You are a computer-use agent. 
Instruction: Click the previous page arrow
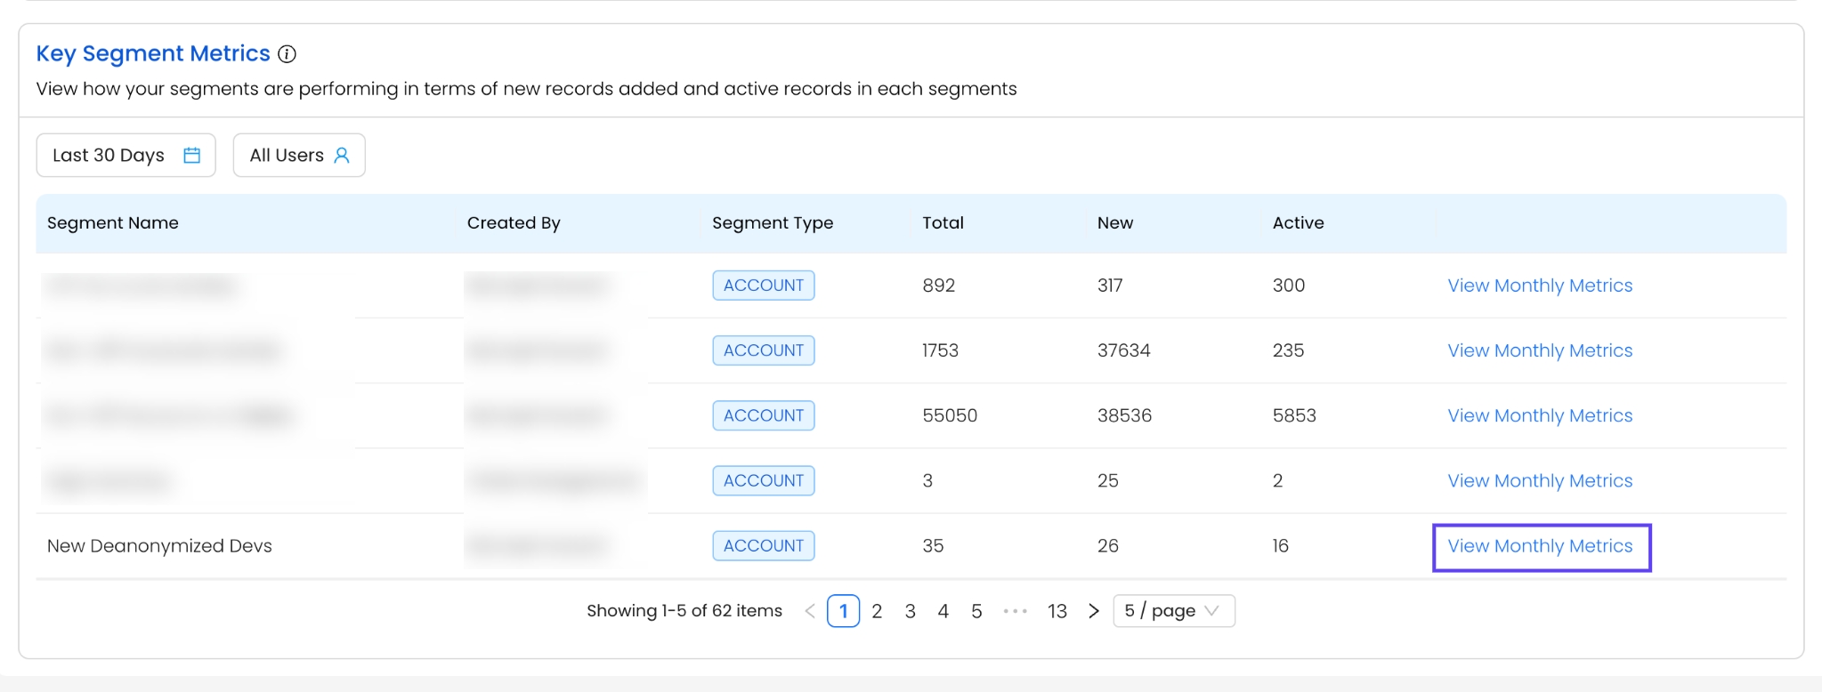point(809,611)
